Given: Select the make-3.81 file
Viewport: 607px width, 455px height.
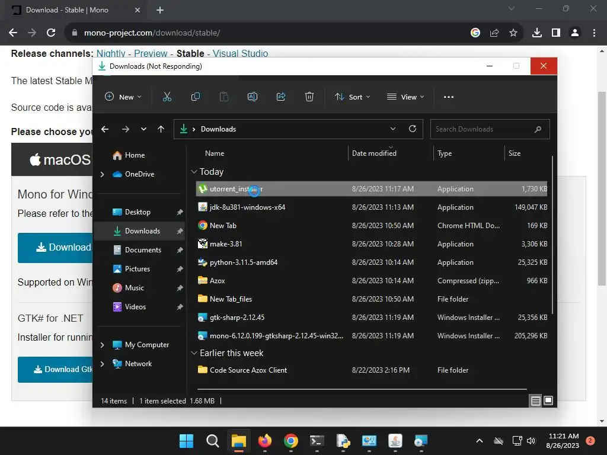Looking at the screenshot, I should [372, 243].
